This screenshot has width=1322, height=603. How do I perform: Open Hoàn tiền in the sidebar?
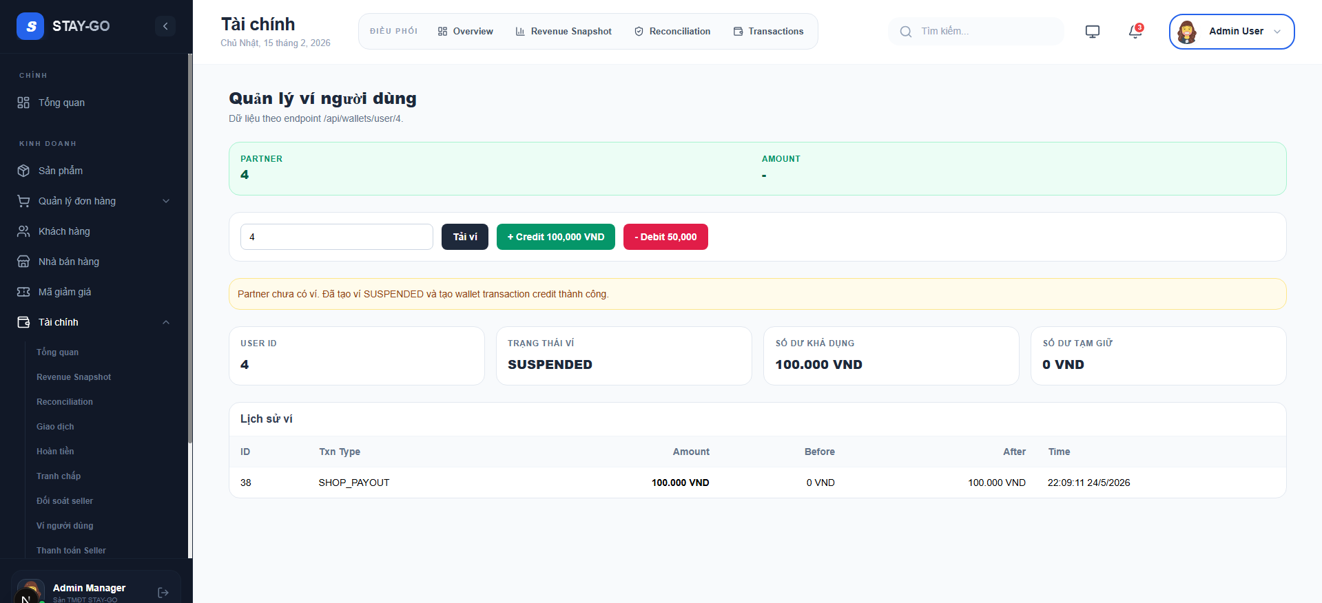[55, 452]
